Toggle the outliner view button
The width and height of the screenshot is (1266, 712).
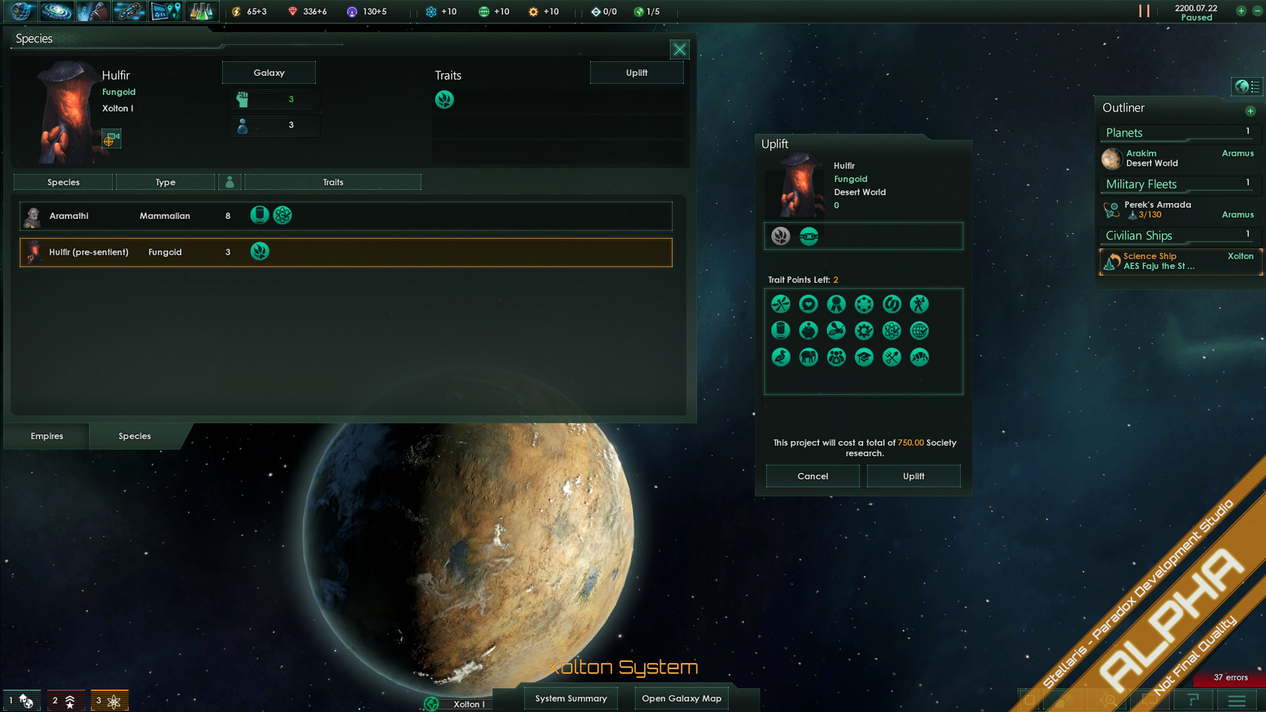pos(1248,86)
